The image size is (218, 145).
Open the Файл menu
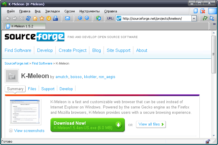pyautogui.click(x=11, y=11)
